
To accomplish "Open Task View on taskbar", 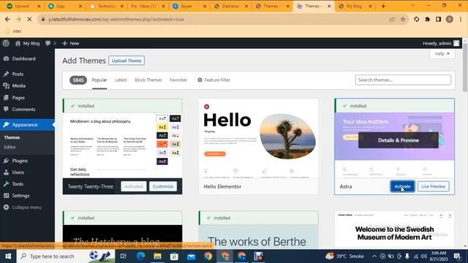I will click(123, 256).
